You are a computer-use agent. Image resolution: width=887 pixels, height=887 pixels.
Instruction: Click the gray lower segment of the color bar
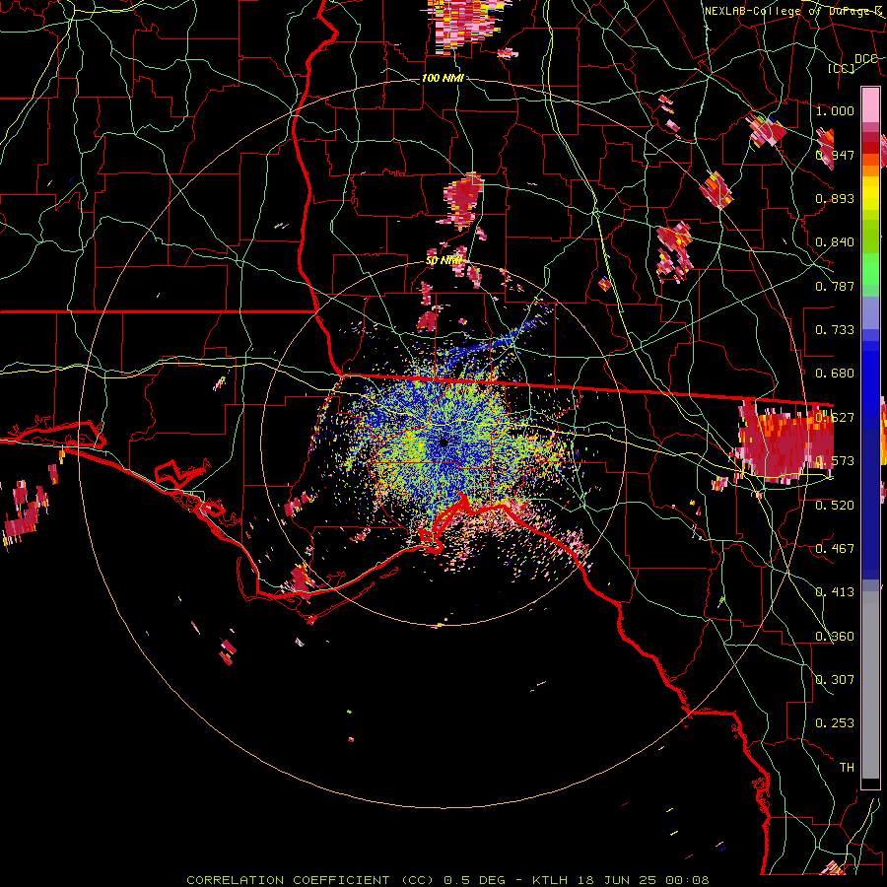870,685
